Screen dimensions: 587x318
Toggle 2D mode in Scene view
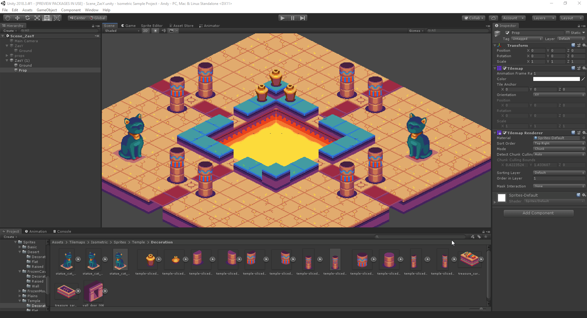pyautogui.click(x=145, y=31)
